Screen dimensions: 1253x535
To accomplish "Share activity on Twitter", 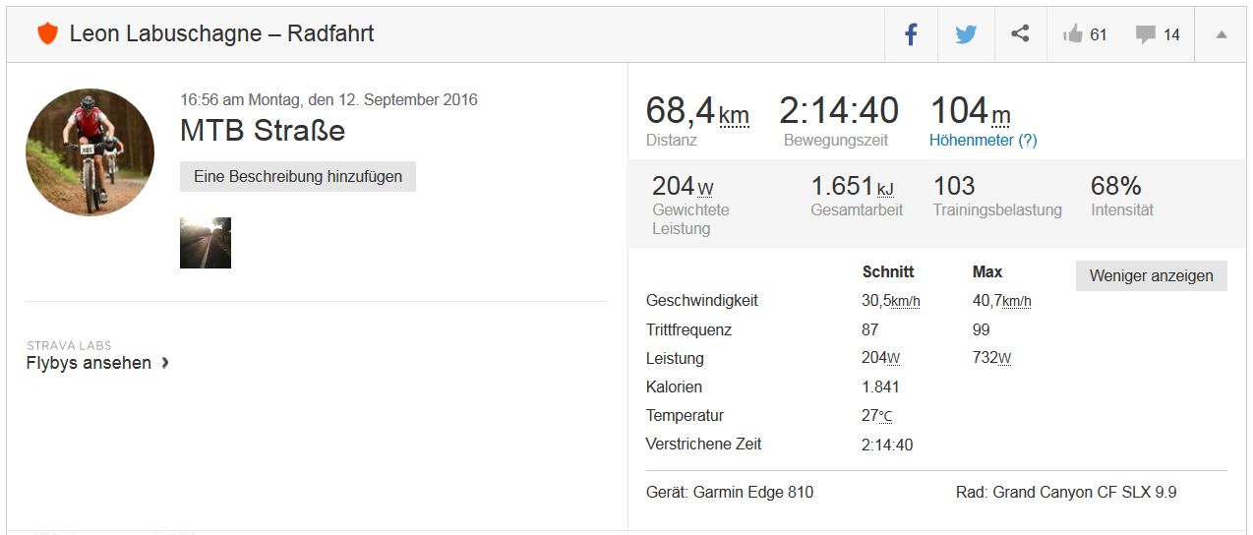I will point(966,34).
